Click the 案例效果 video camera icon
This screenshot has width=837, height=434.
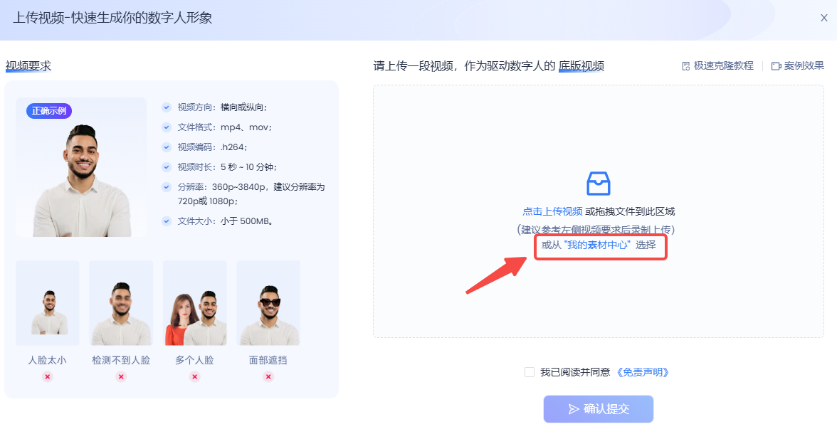[x=777, y=66]
